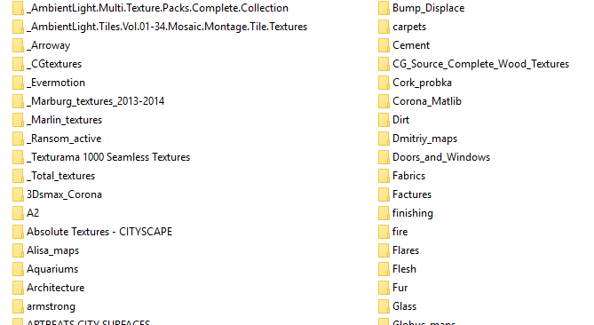Click the folder icon beside Fur
Screen dimensions: 594x325
pyautogui.click(x=384, y=288)
